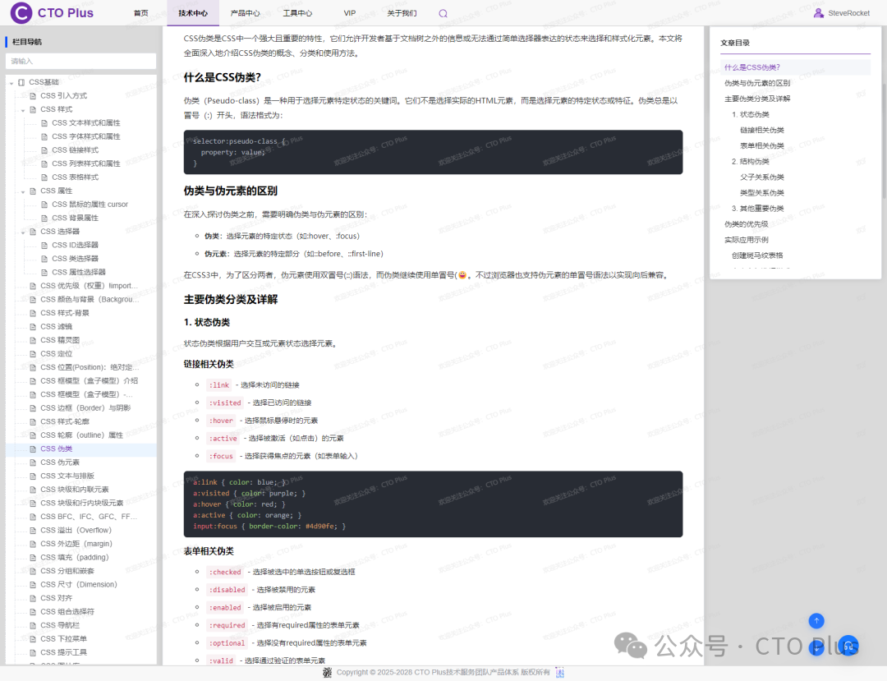
Task: Open CSS 溢出 (Overflow) tree item
Action: 76,531
